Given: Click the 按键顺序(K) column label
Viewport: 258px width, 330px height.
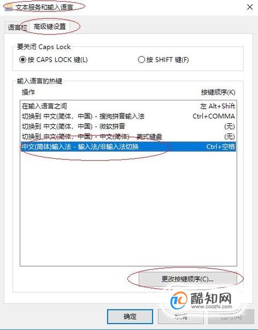Looking at the screenshot, I should (218, 92).
